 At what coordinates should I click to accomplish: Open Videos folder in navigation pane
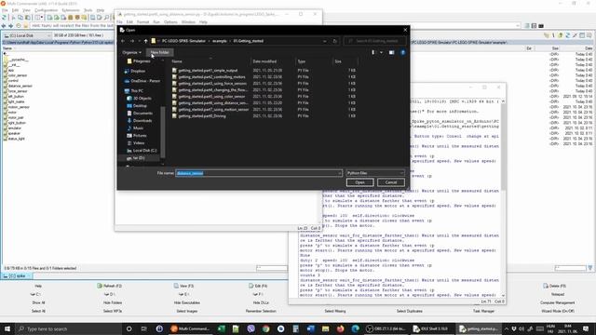tap(139, 142)
